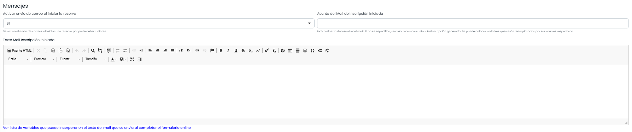The width and height of the screenshot is (632, 132).
Task: Justify the text alignment
Action: [x=172, y=51]
